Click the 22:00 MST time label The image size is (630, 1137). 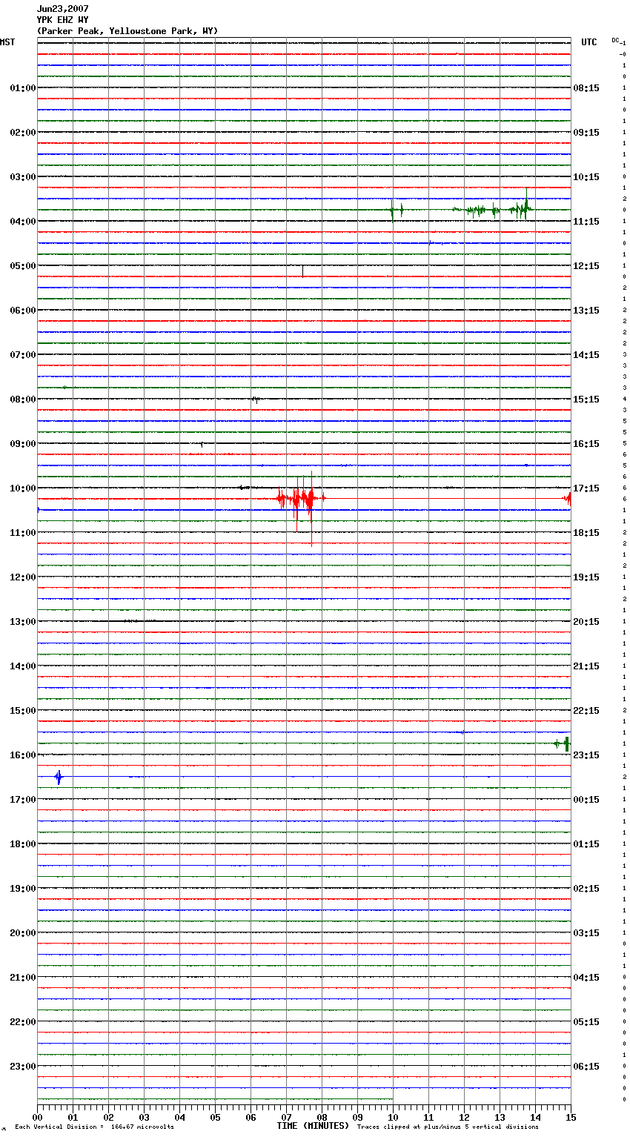23,1022
